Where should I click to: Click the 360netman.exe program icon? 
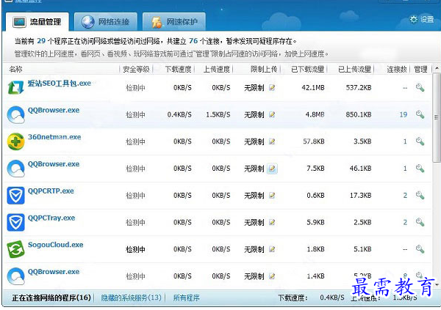(x=15, y=141)
